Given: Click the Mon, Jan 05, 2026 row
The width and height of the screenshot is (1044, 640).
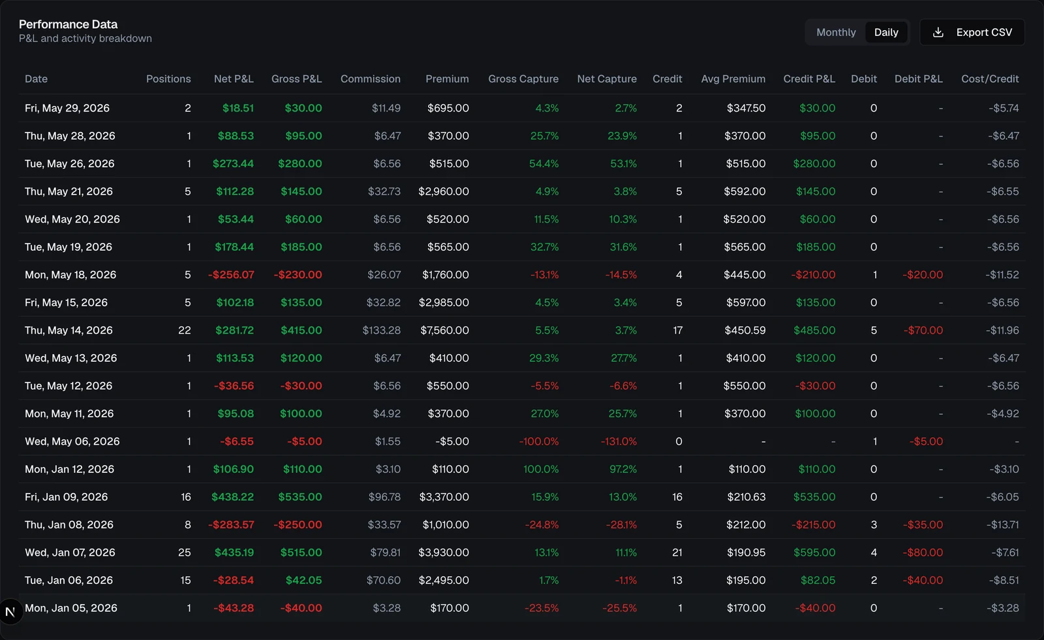Looking at the screenshot, I should pyautogui.click(x=522, y=608).
